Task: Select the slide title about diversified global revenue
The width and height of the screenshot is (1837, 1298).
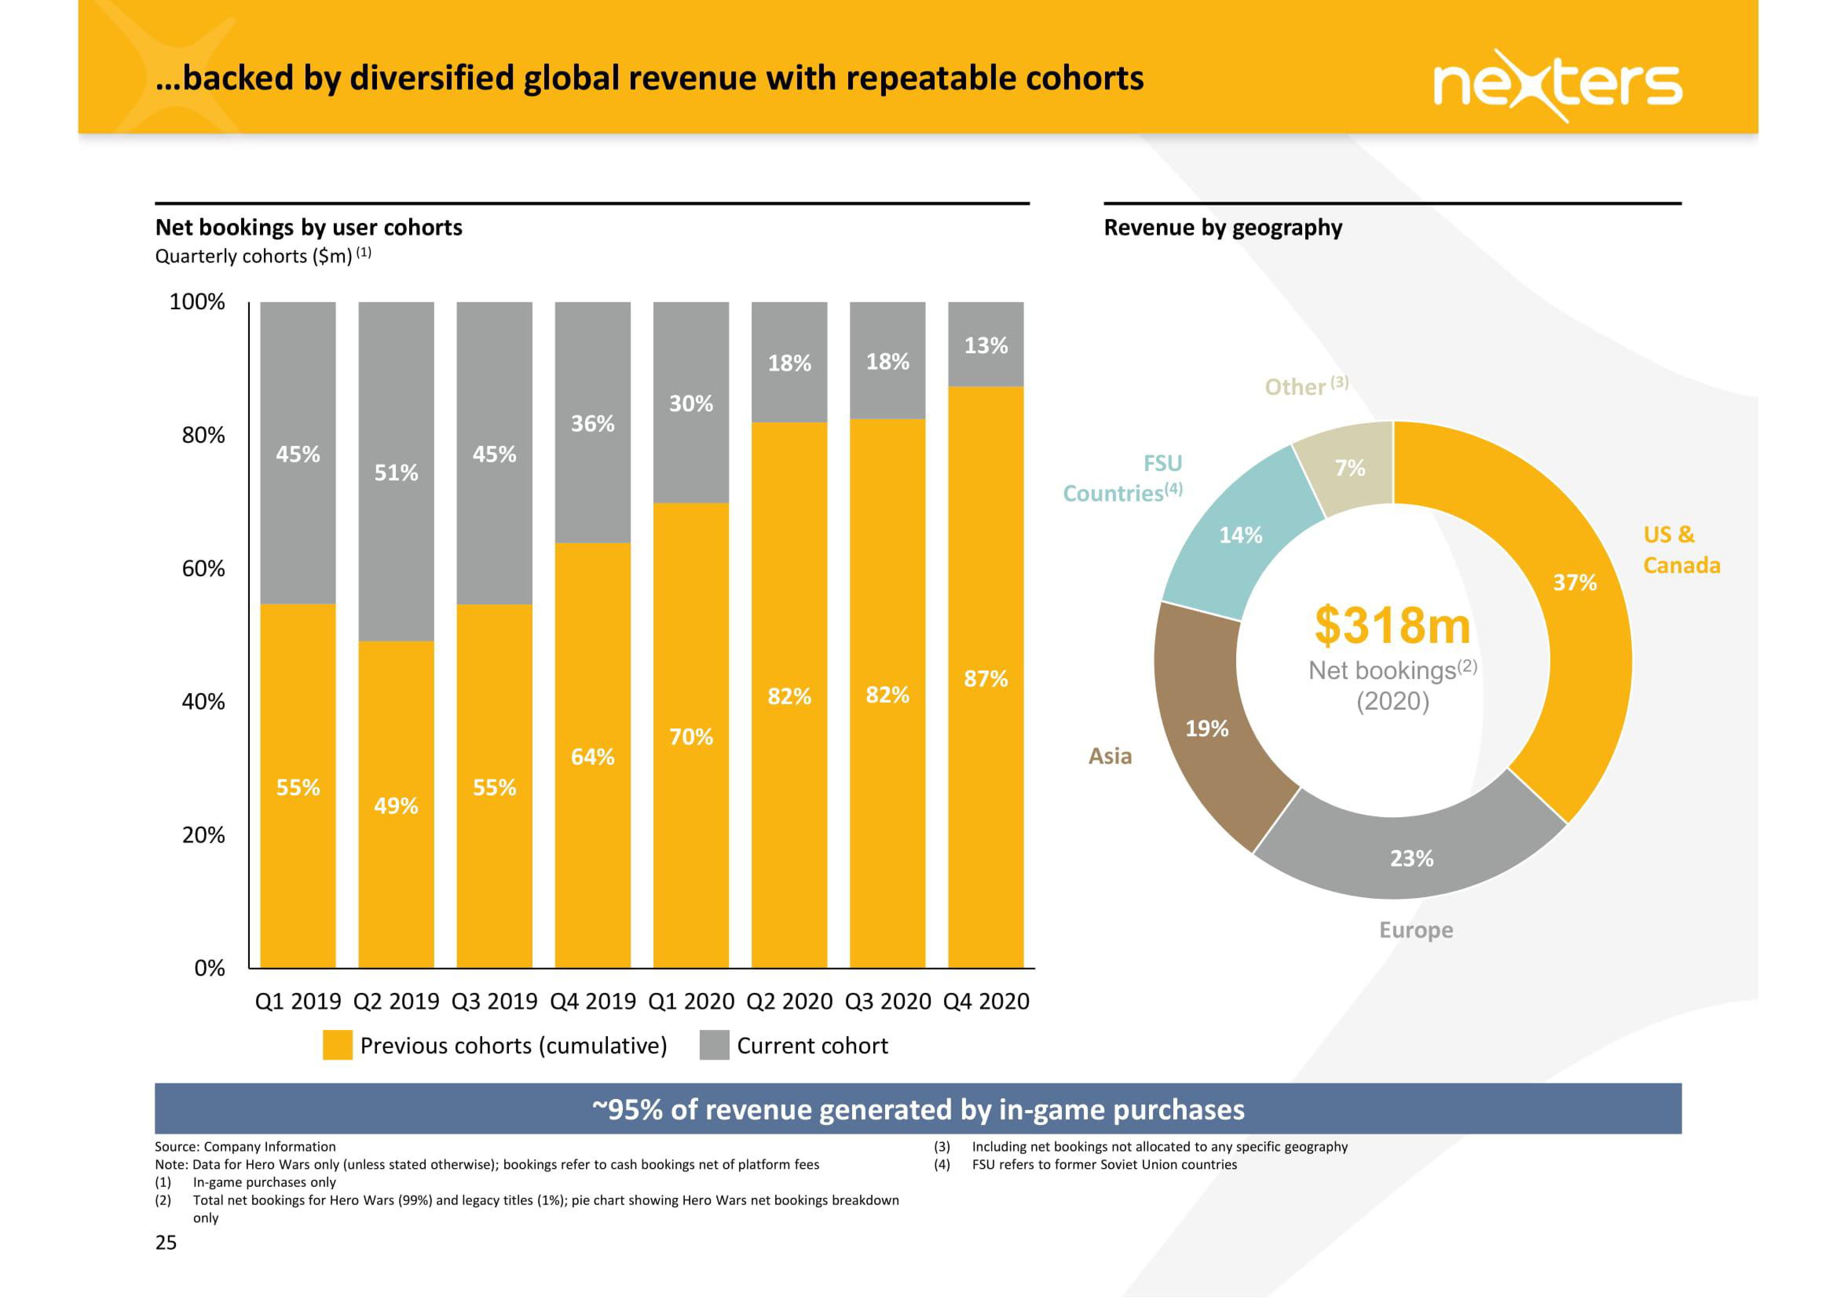Action: click(x=649, y=79)
